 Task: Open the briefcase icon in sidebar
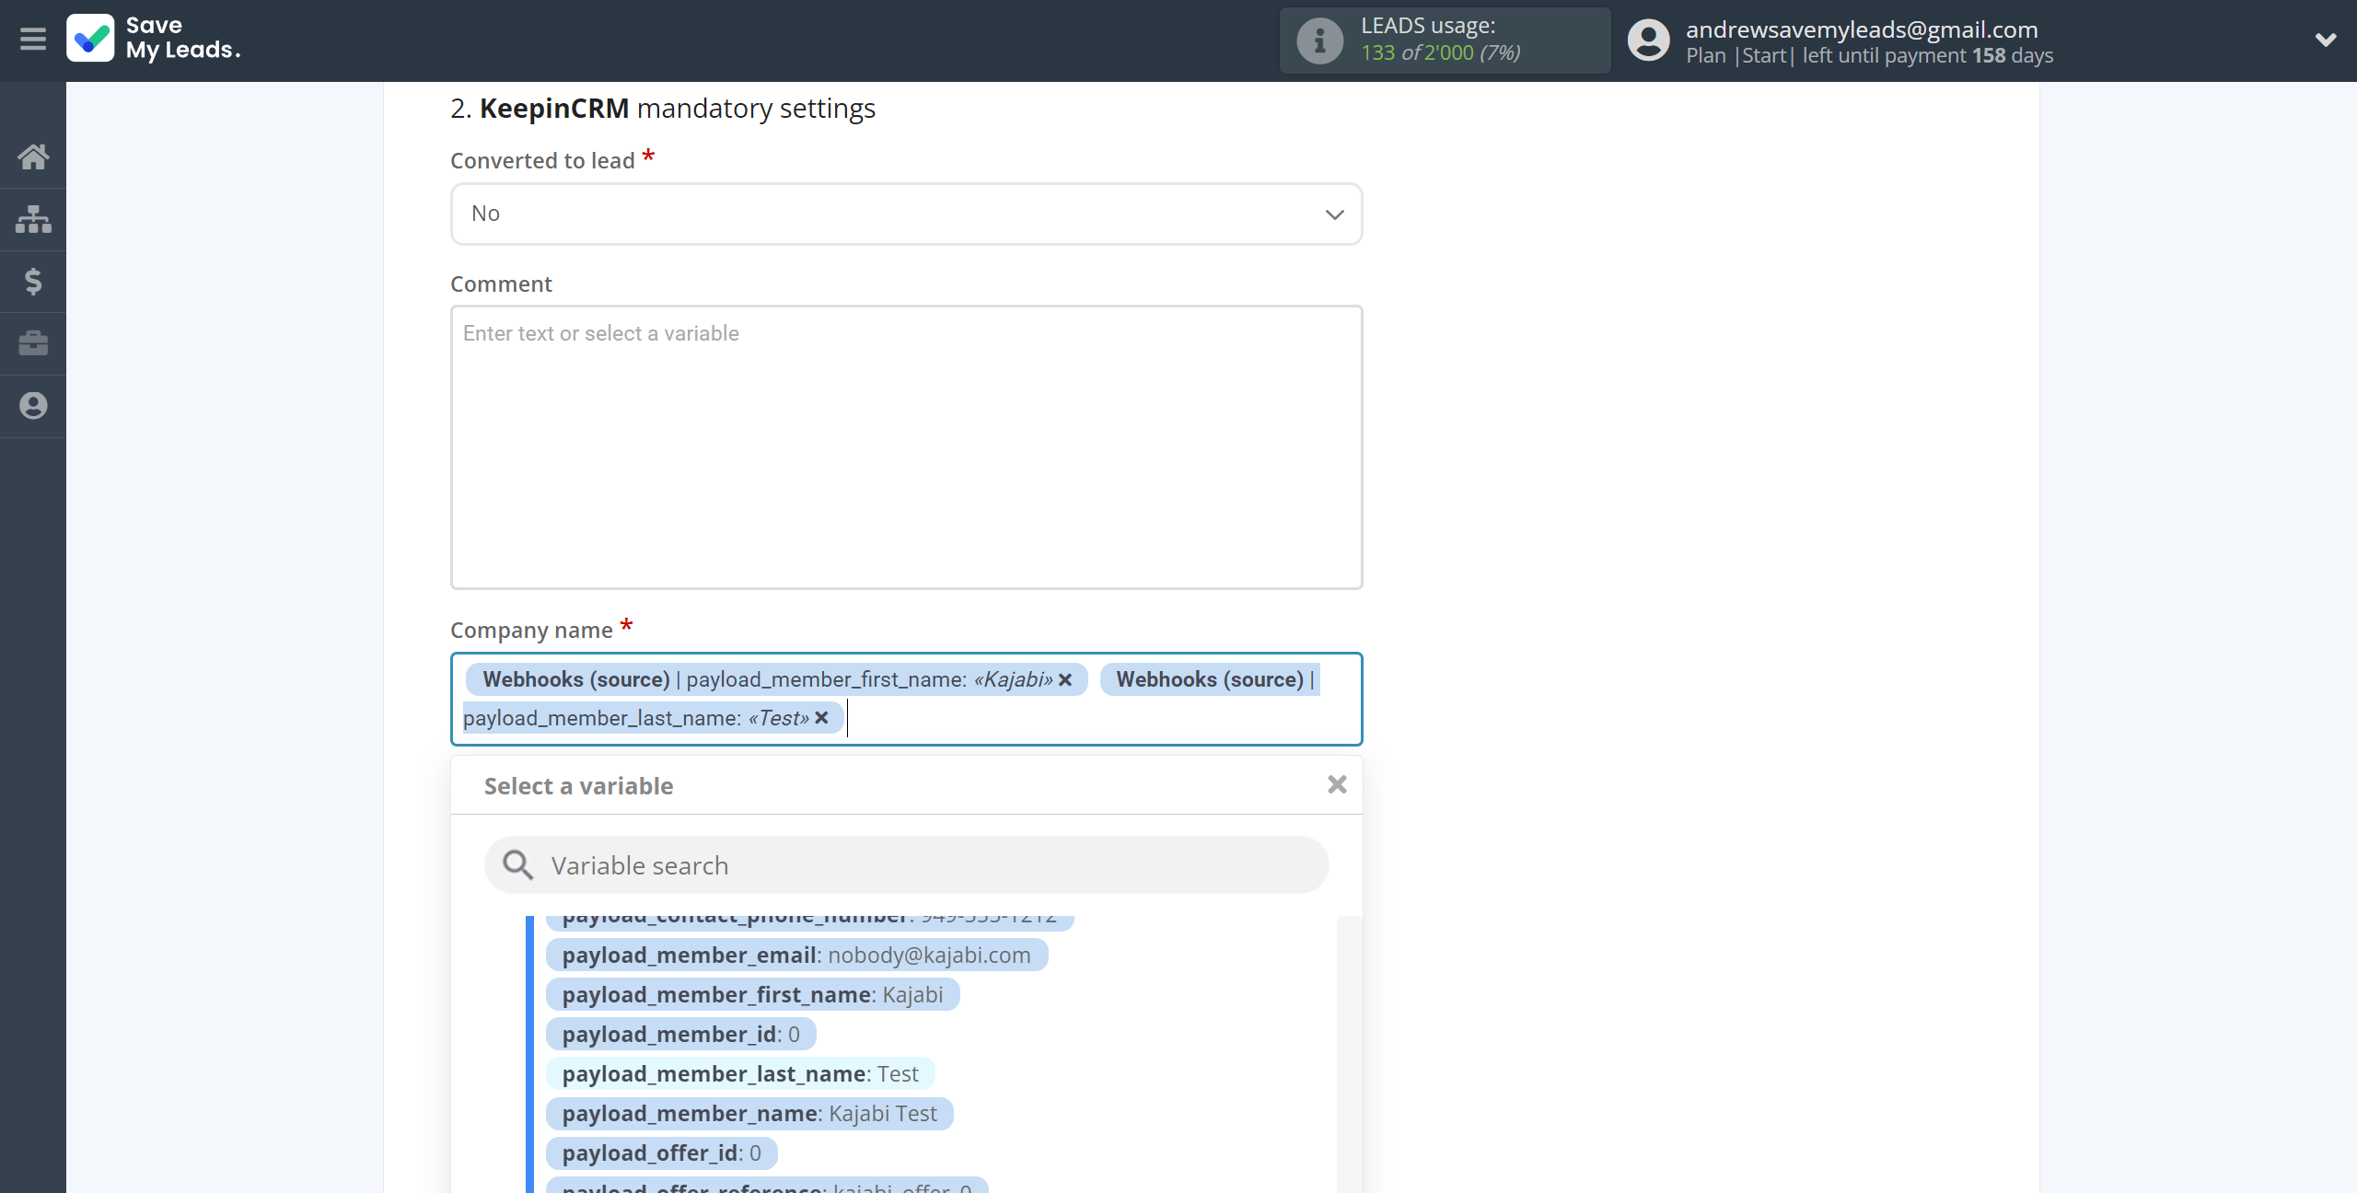[33, 343]
